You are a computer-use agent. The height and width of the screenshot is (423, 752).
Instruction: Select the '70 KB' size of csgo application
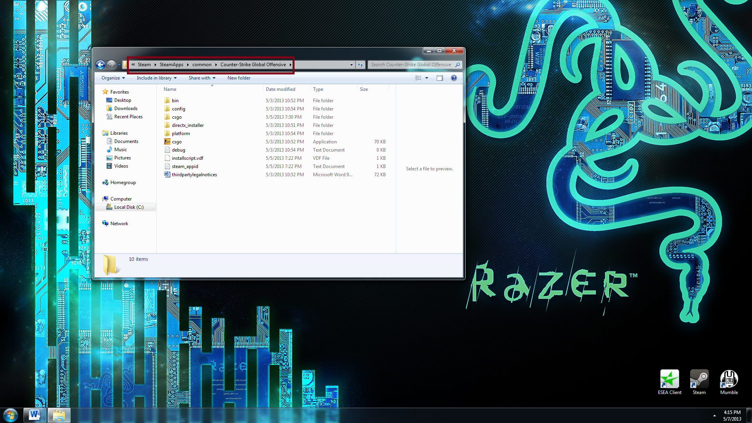(380, 142)
